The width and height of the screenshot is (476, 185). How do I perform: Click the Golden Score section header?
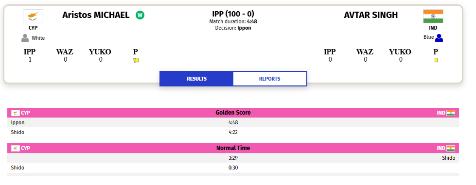(233, 113)
